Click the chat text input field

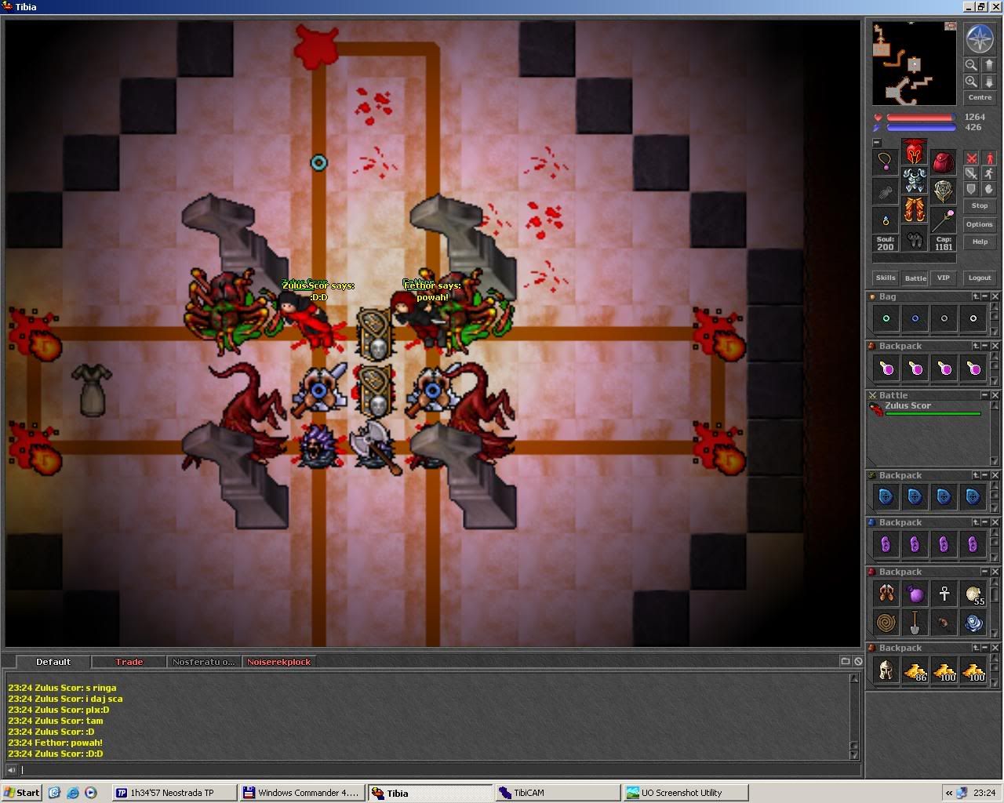tap(439, 770)
